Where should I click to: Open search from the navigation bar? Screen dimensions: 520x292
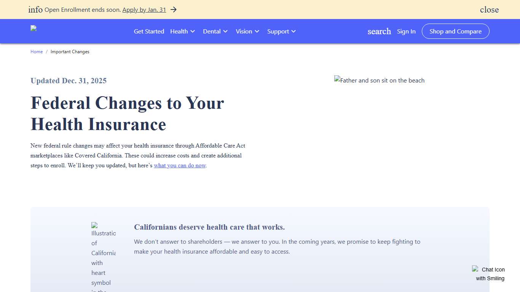379,32
